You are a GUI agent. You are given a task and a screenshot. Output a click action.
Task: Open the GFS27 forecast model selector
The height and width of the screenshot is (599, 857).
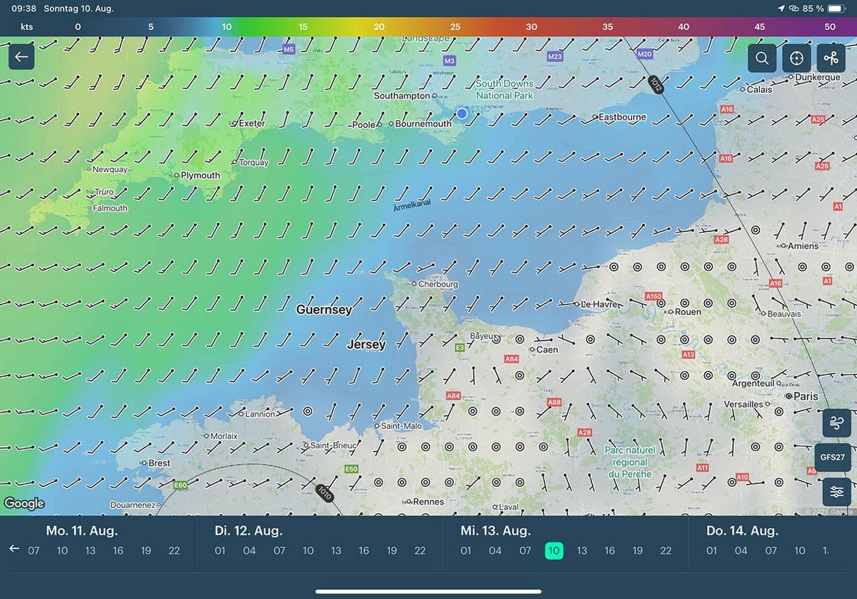tap(832, 457)
